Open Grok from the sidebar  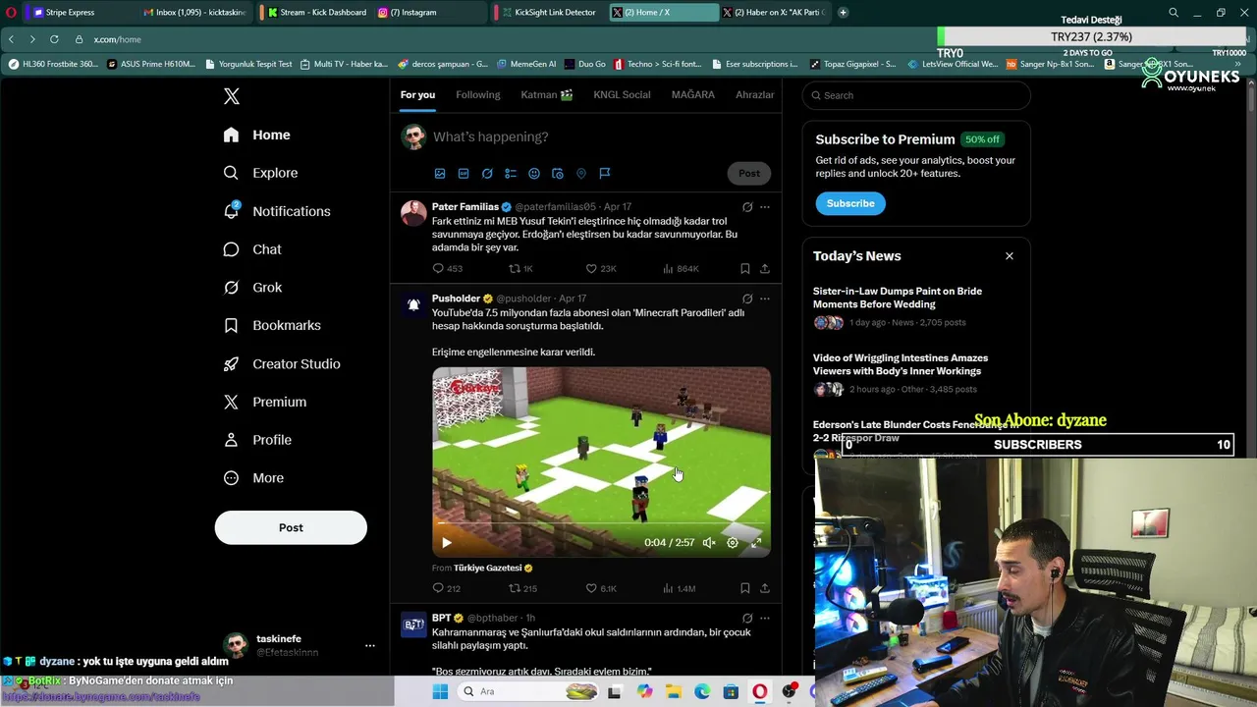pos(252,288)
